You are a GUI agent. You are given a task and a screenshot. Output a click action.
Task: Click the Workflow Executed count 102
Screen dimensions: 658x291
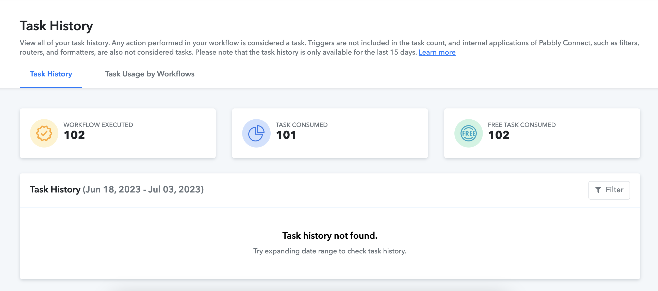74,135
